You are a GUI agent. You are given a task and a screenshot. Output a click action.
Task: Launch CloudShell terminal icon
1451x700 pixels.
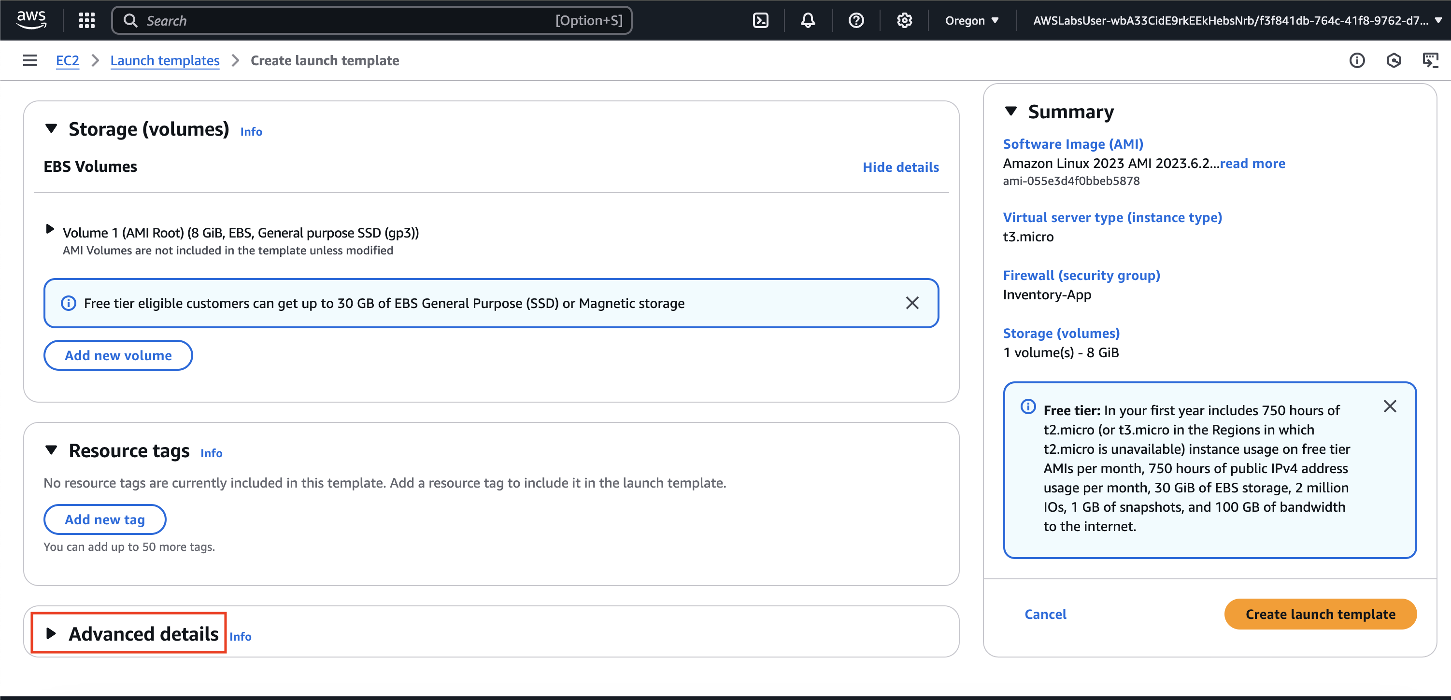760,20
